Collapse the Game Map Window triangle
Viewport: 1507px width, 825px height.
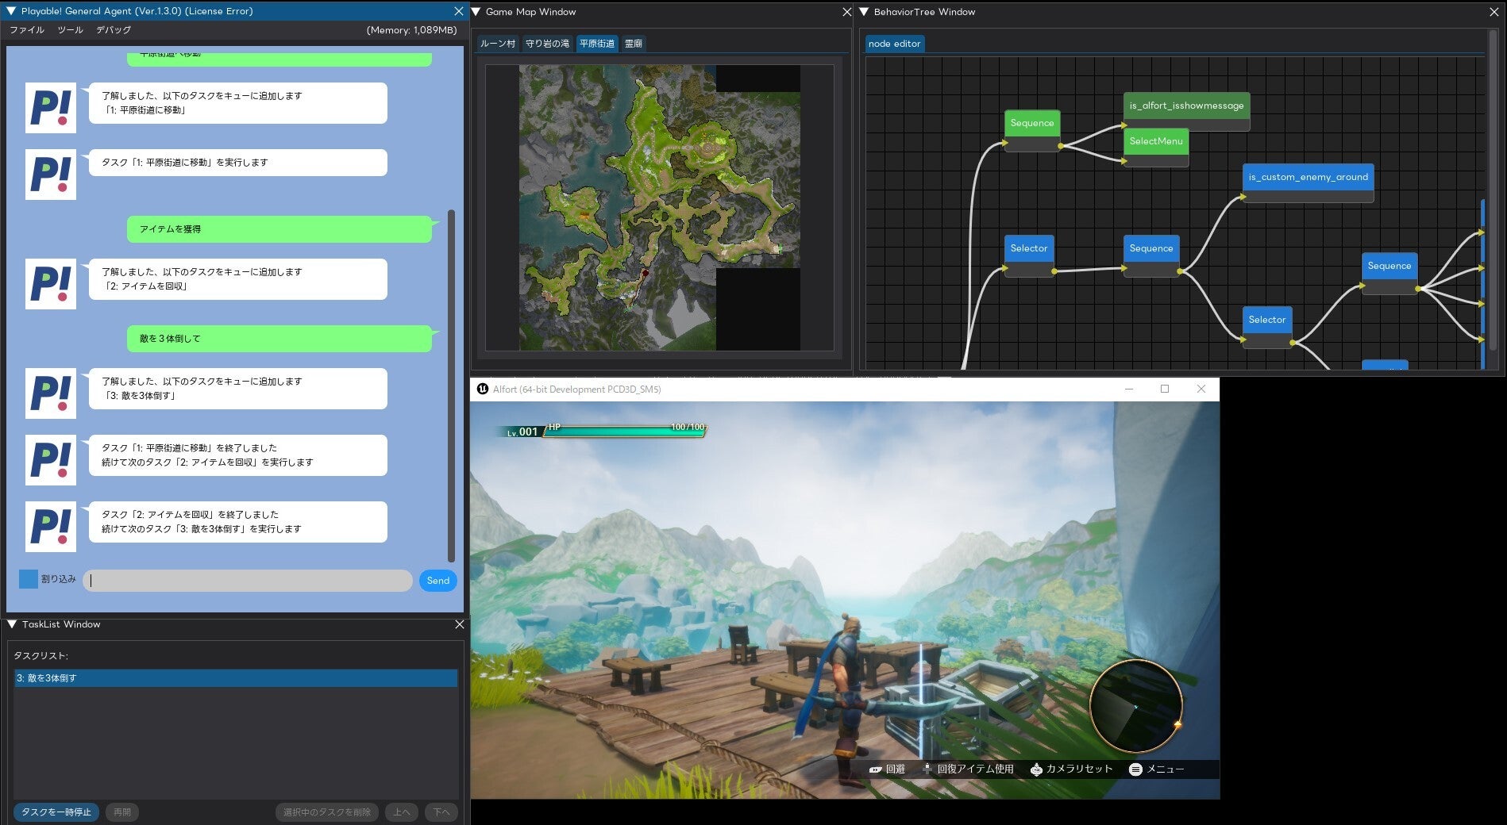coord(476,12)
